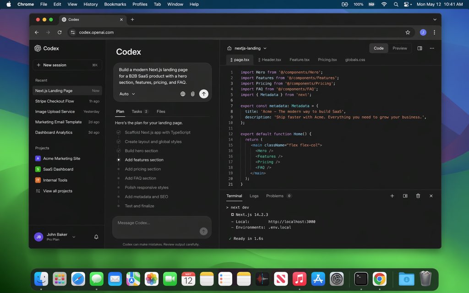The height and width of the screenshot is (293, 469).
Task: Open the globals.css file tab
Action: [x=355, y=60]
